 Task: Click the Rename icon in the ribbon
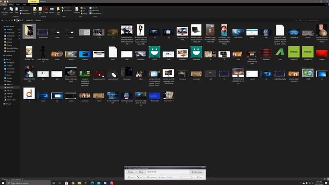52,10
